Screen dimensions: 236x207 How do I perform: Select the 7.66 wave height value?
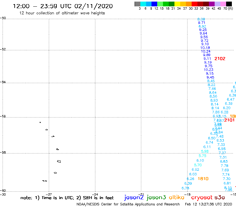(212, 89)
